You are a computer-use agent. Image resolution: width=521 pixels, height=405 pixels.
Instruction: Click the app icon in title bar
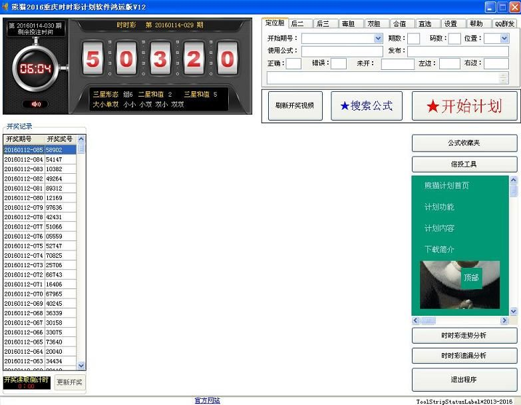coord(6,7)
